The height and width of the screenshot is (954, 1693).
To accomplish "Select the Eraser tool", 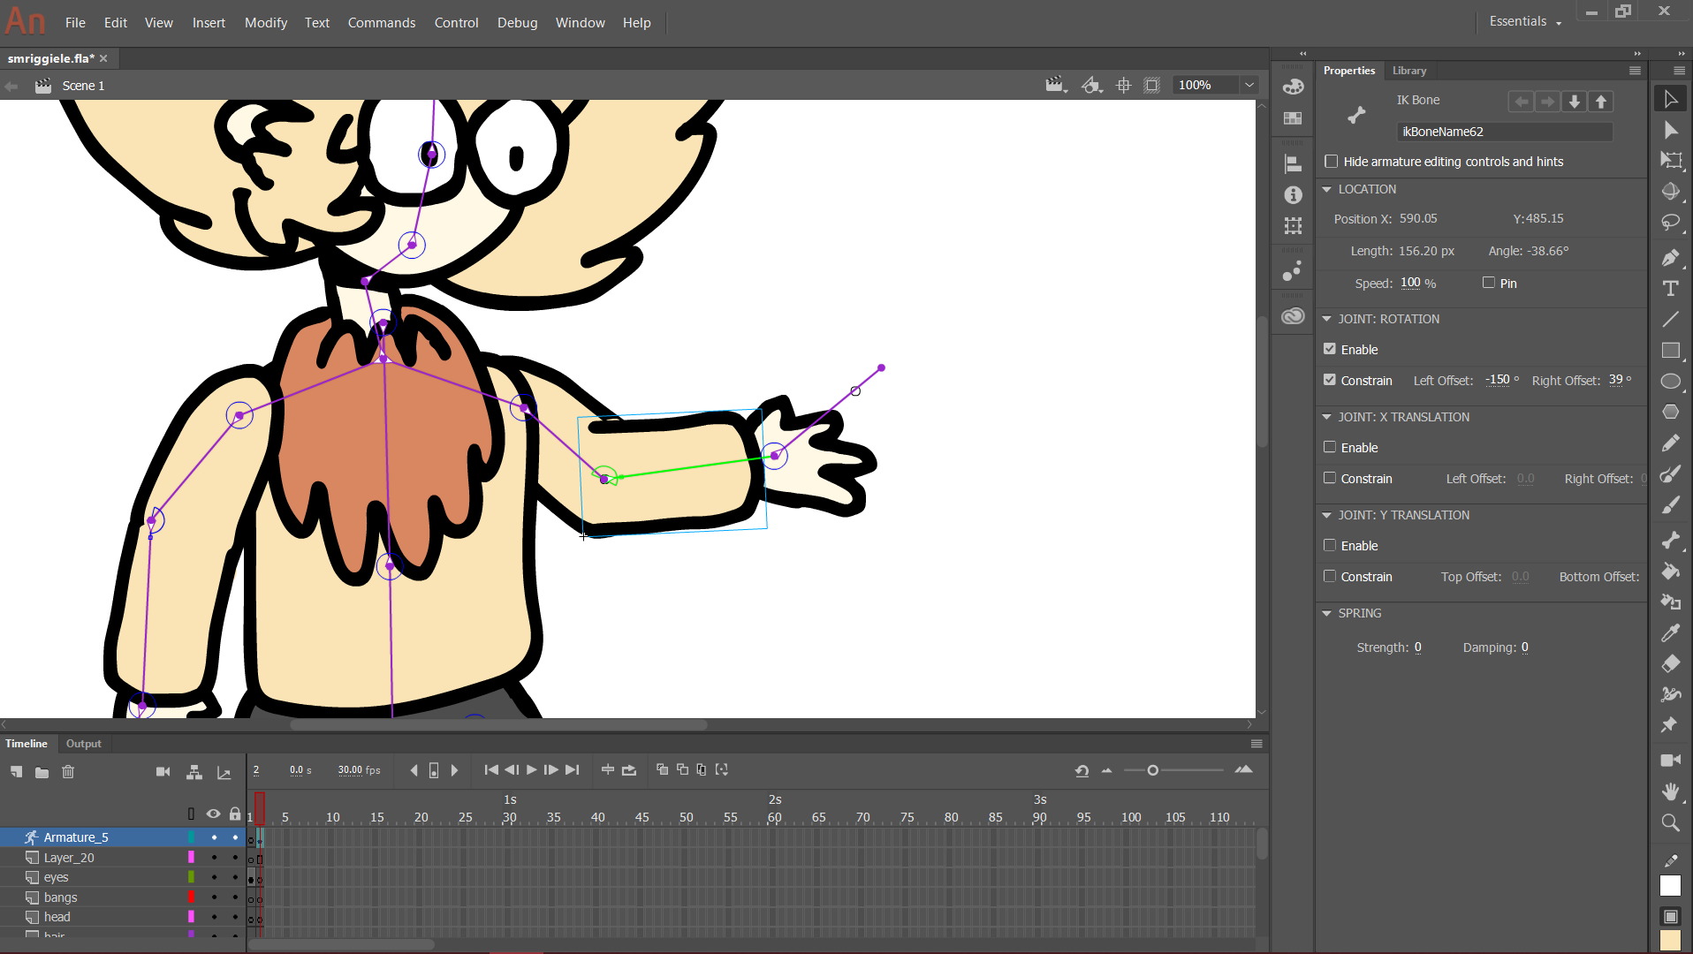I will pos(1670,663).
